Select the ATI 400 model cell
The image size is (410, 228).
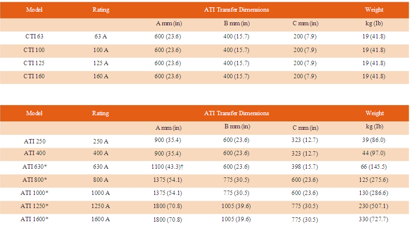pyautogui.click(x=35, y=153)
